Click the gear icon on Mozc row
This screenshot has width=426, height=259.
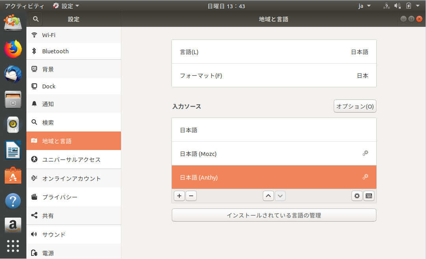coord(365,153)
